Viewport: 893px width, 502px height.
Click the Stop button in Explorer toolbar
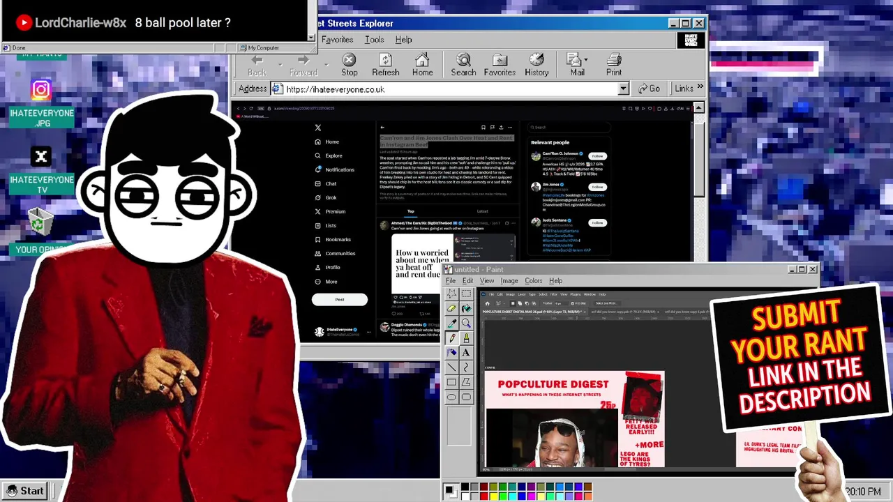(349, 66)
